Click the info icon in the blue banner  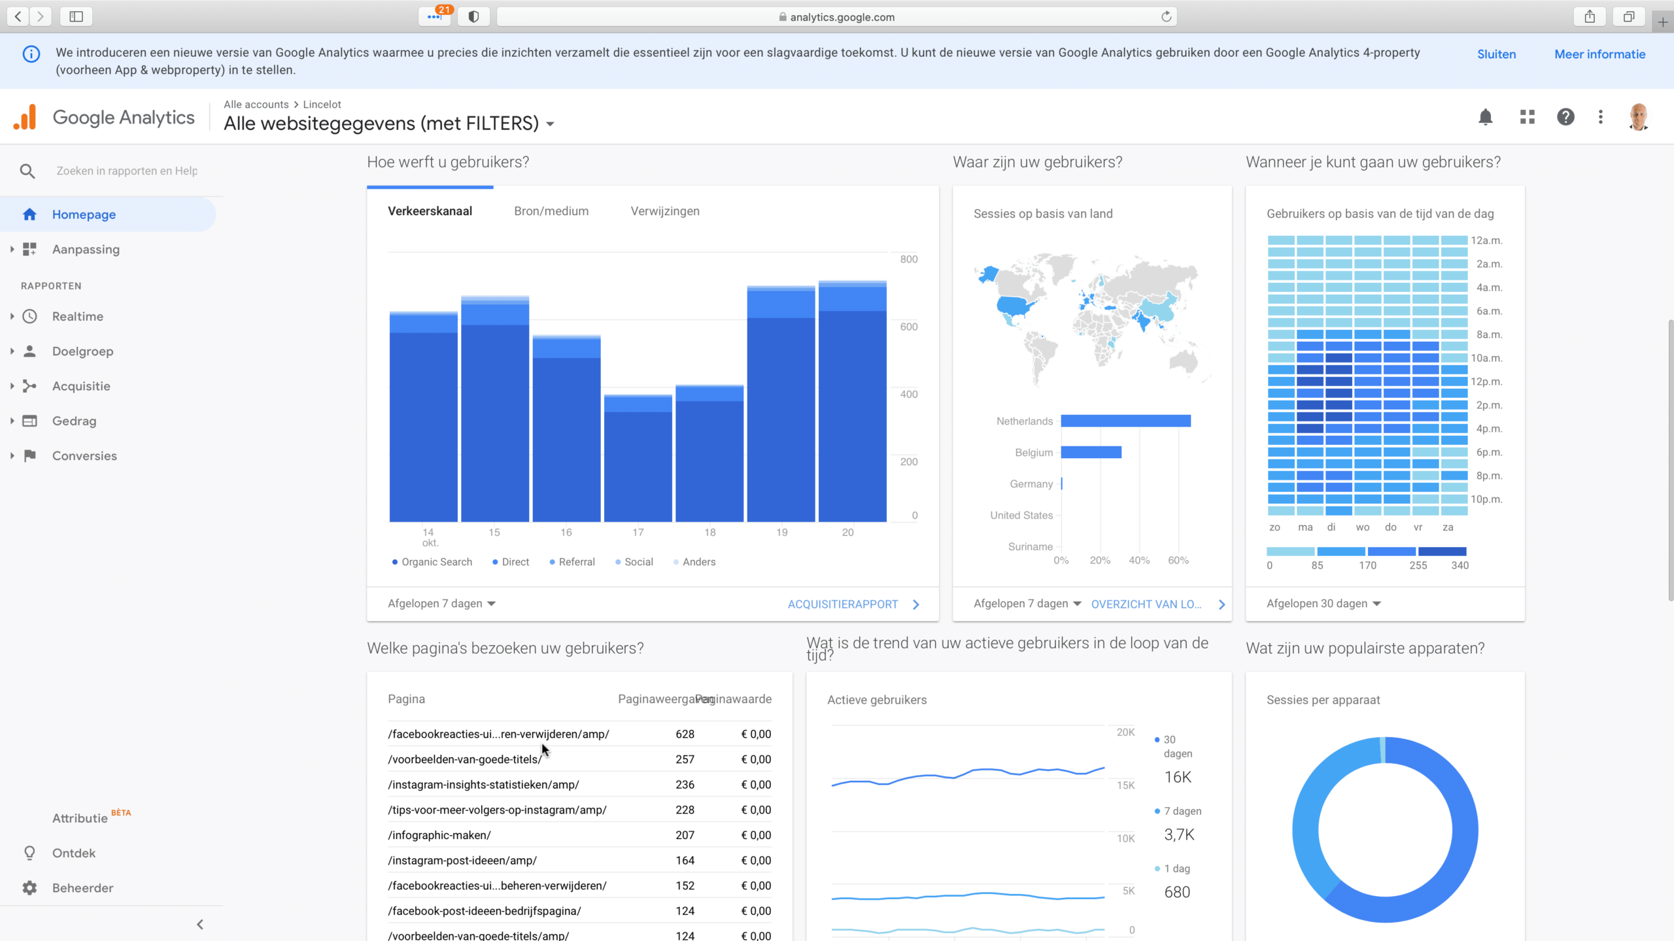[31, 54]
